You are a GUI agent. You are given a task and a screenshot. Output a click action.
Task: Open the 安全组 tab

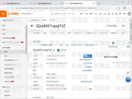coord(53,33)
